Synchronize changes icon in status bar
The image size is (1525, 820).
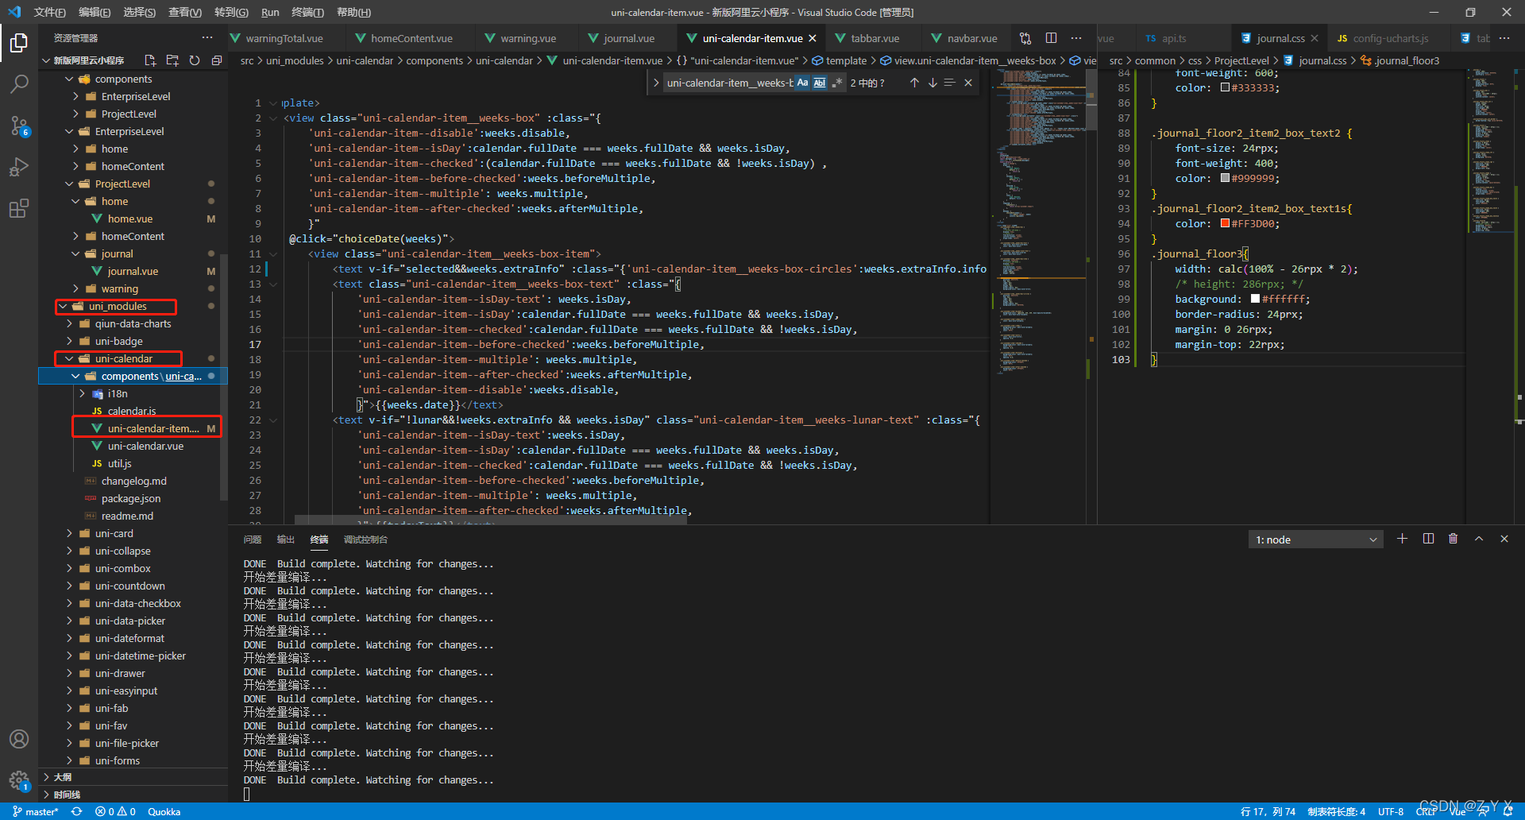click(x=77, y=811)
